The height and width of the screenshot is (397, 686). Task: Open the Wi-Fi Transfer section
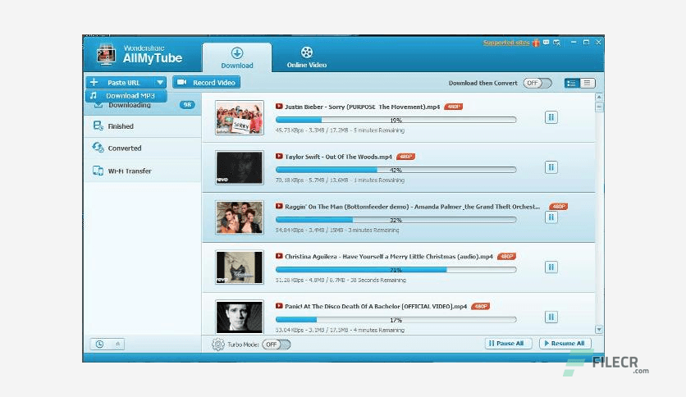[x=142, y=171]
